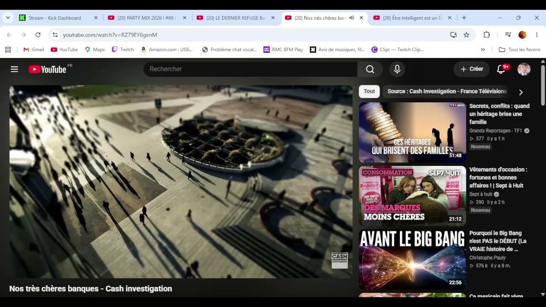
Task: Open video titled Vêtements d'occasion : fortunes
Action: [x=498, y=177]
